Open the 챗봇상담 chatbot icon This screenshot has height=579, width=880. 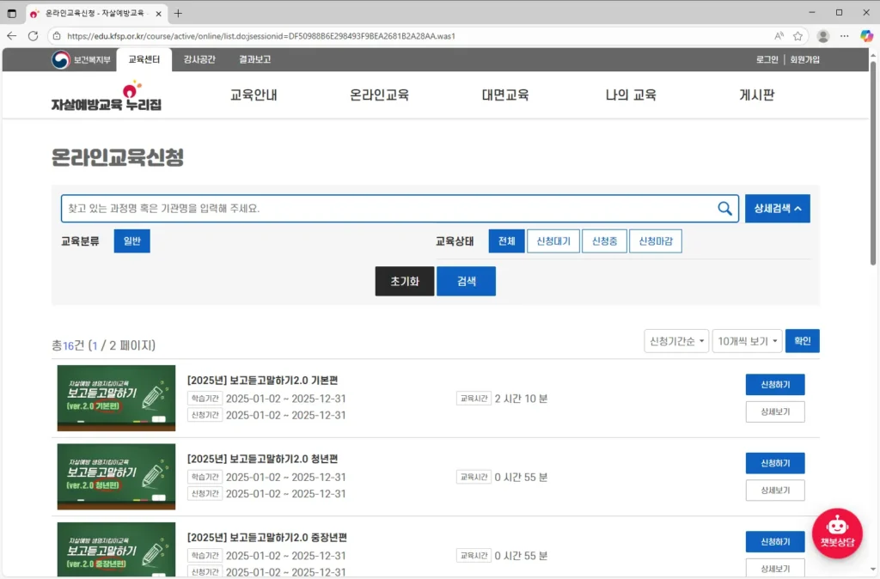(x=836, y=533)
